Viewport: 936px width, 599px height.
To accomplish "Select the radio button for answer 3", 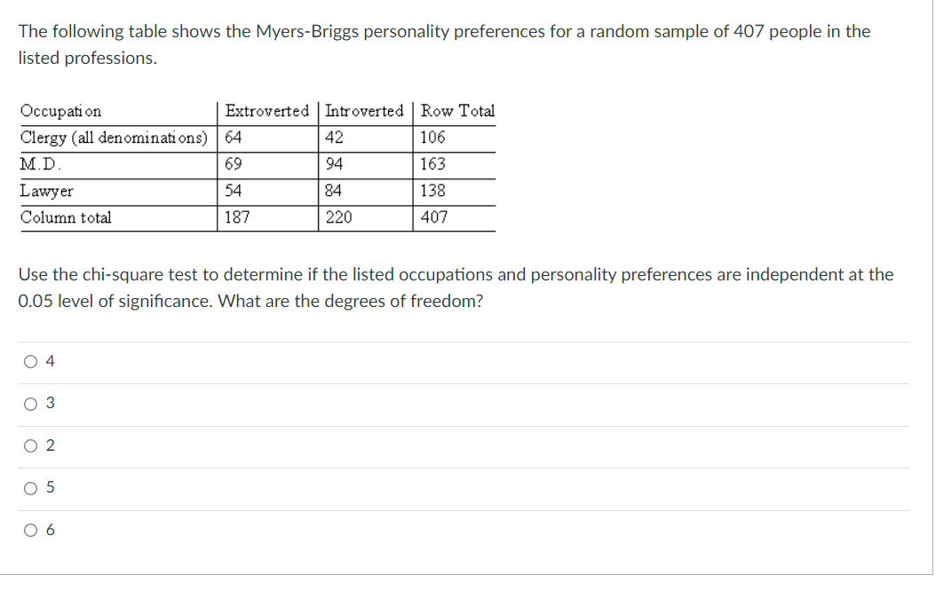I will click(29, 403).
